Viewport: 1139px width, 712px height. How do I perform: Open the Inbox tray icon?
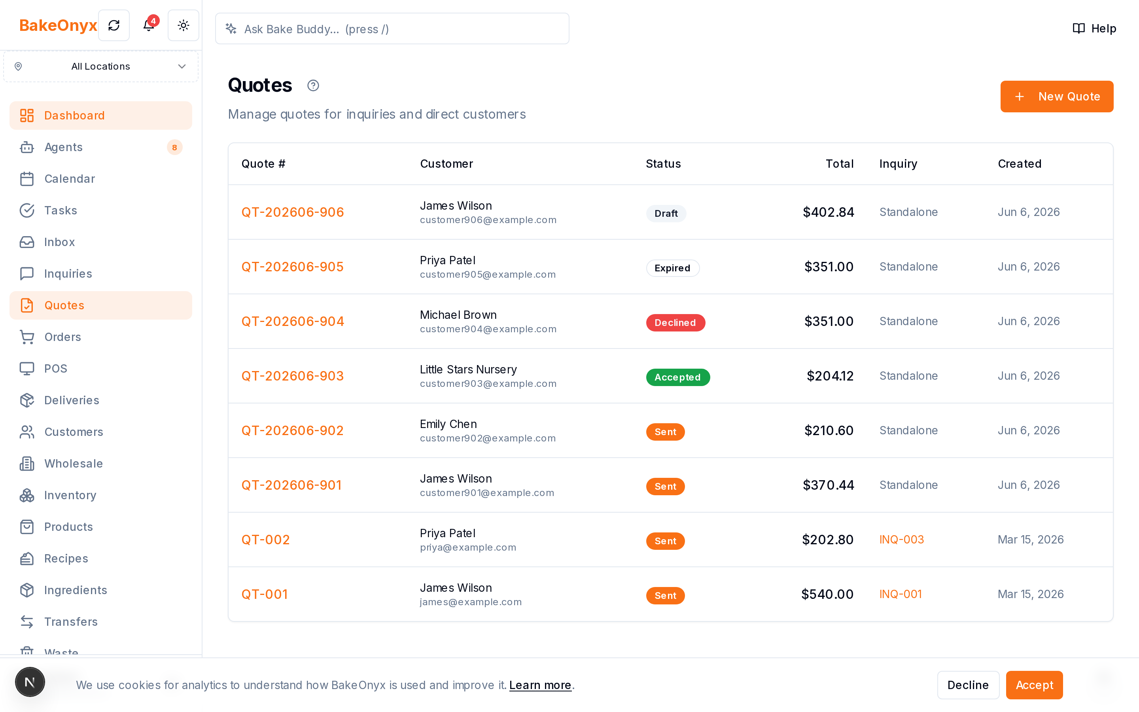[27, 242]
